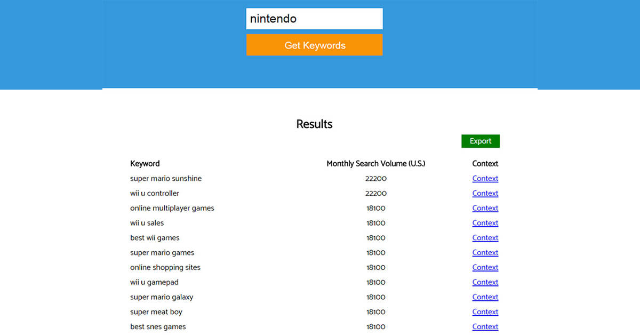The width and height of the screenshot is (640, 335).
Task: Click the Results heading
Action: click(314, 124)
